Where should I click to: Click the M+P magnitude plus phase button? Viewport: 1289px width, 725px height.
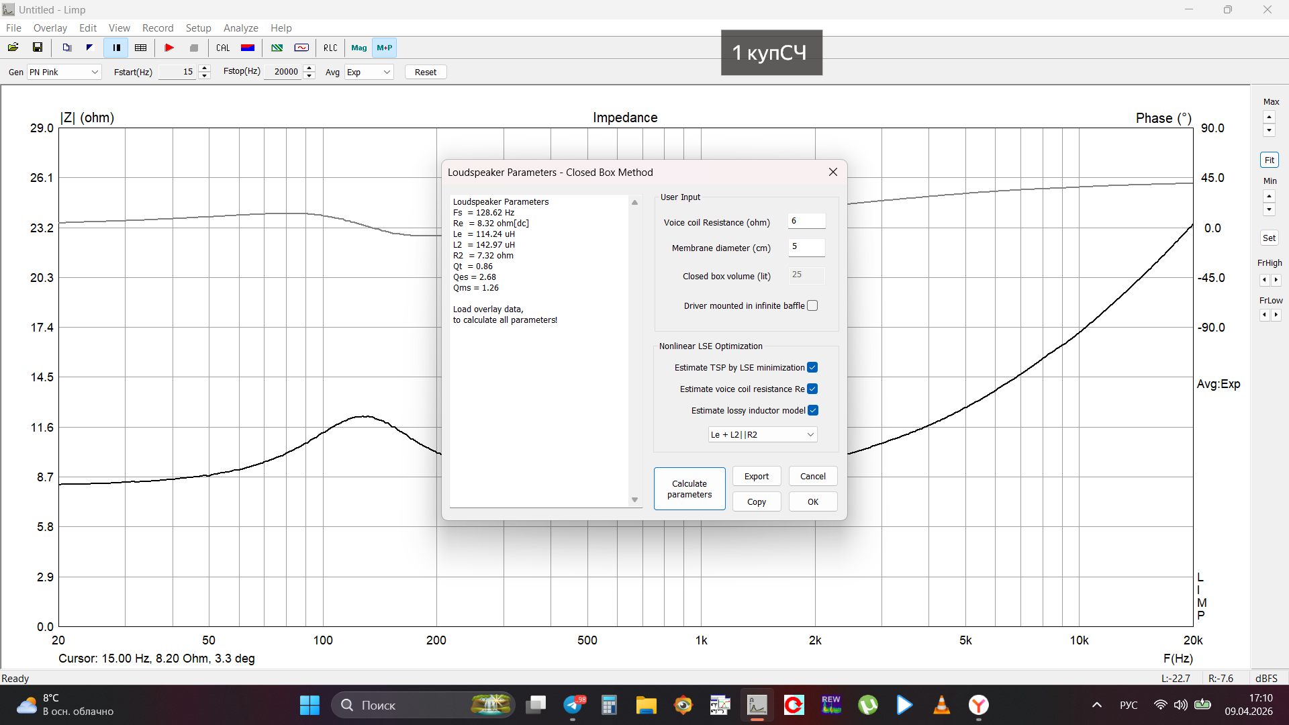click(384, 48)
